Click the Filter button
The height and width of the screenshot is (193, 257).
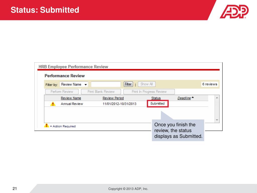click(x=128, y=84)
